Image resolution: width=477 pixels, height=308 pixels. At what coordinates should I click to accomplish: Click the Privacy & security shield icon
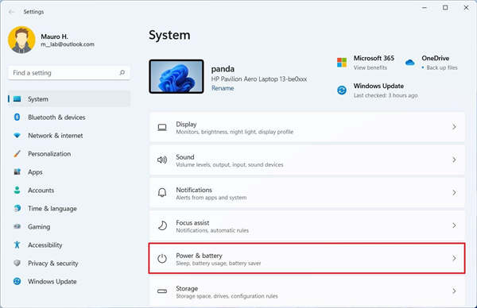17,263
